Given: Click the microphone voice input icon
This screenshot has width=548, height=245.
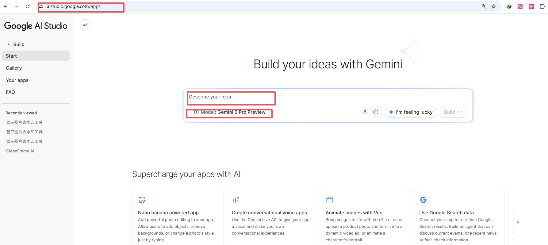Looking at the screenshot, I should 365,112.
